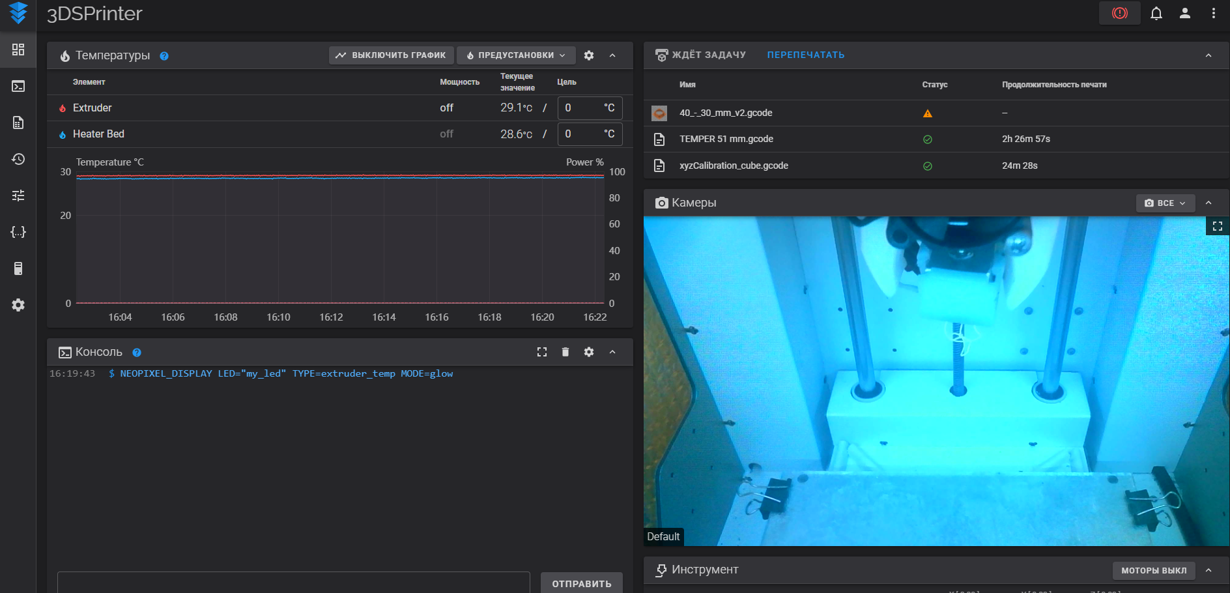
Task: Toggle Extruder heater power off state
Action: pos(446,108)
